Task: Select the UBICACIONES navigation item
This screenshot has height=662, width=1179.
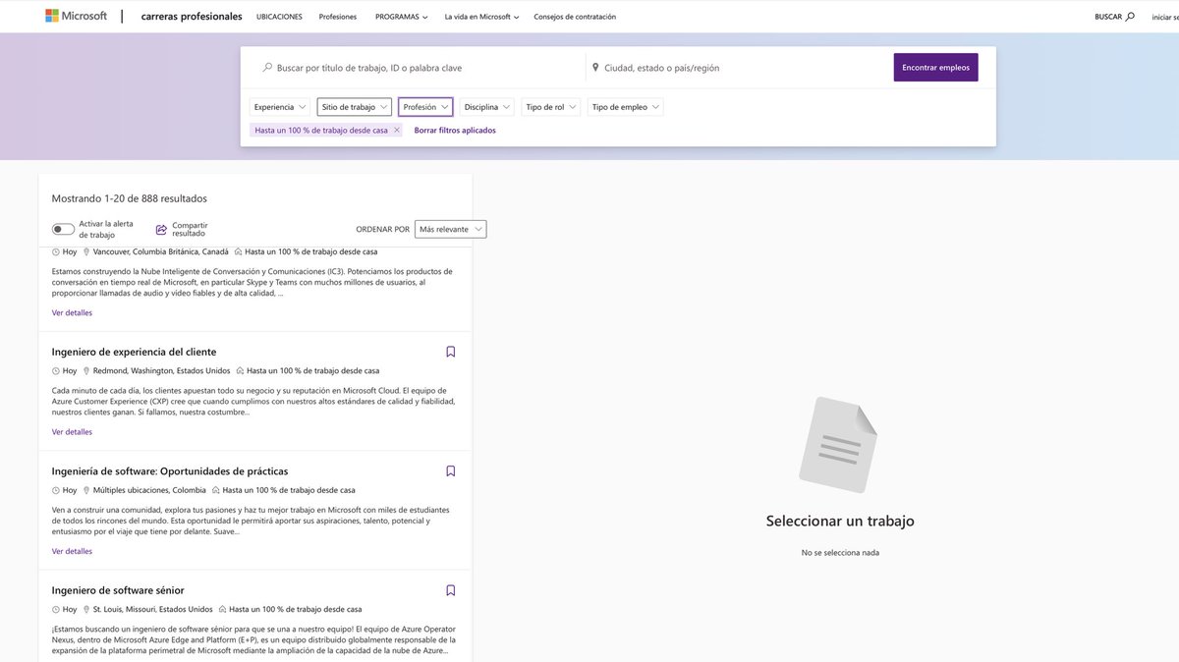Action: (x=278, y=16)
